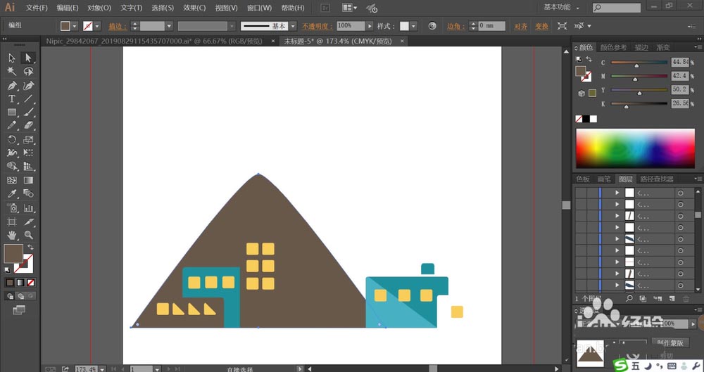The height and width of the screenshot is (372, 704).
Task: Pick the Eyedropper tool
Action: point(12,193)
